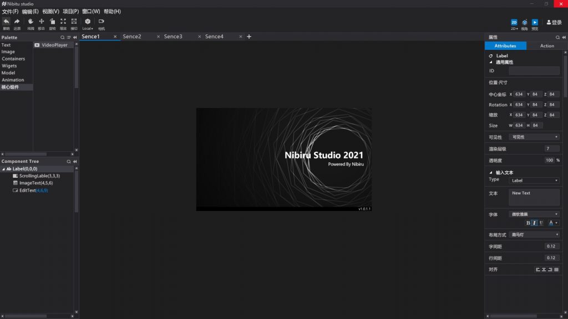Image resolution: width=568 pixels, height=319 pixels.
Task: Select the hand drag tool
Action: point(31,22)
